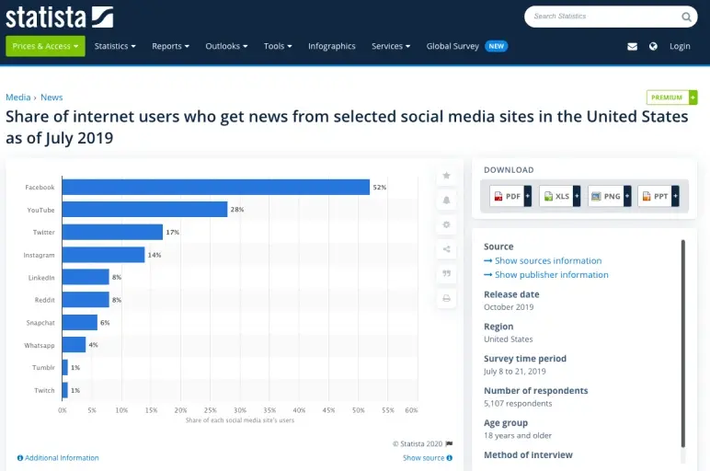
Task: Click the Login link
Action: (680, 46)
